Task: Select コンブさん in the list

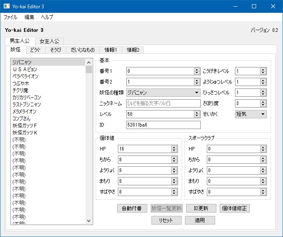Action: click(x=48, y=118)
